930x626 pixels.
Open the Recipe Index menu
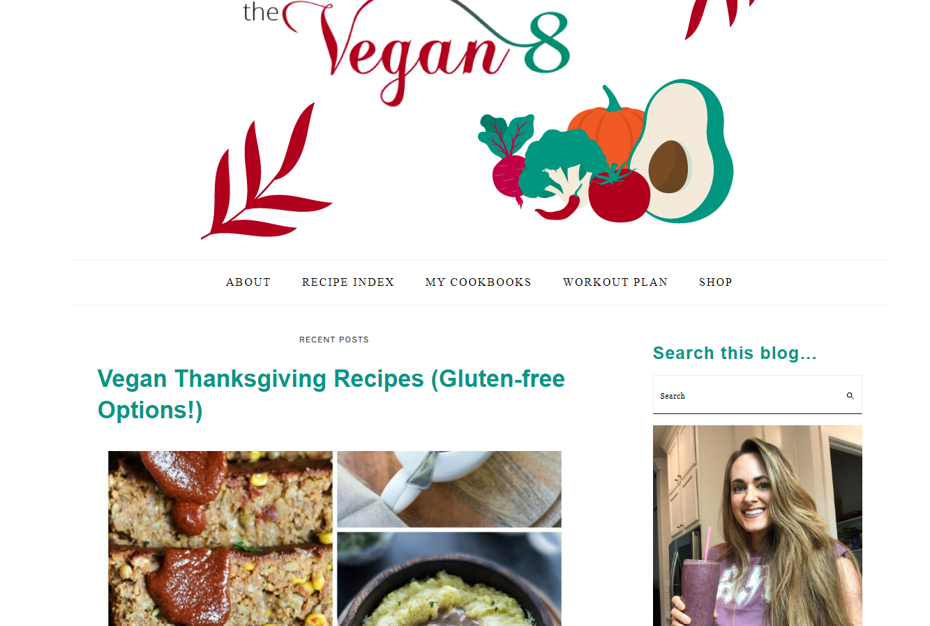tap(348, 282)
